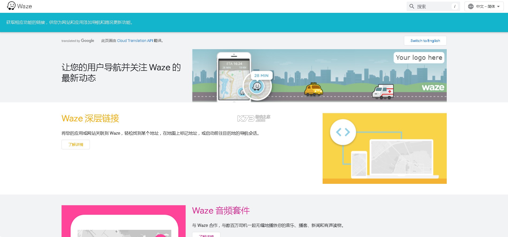The height and width of the screenshot is (237, 508).
Task: Focus the 搜索 search input field
Action: coord(433,6)
